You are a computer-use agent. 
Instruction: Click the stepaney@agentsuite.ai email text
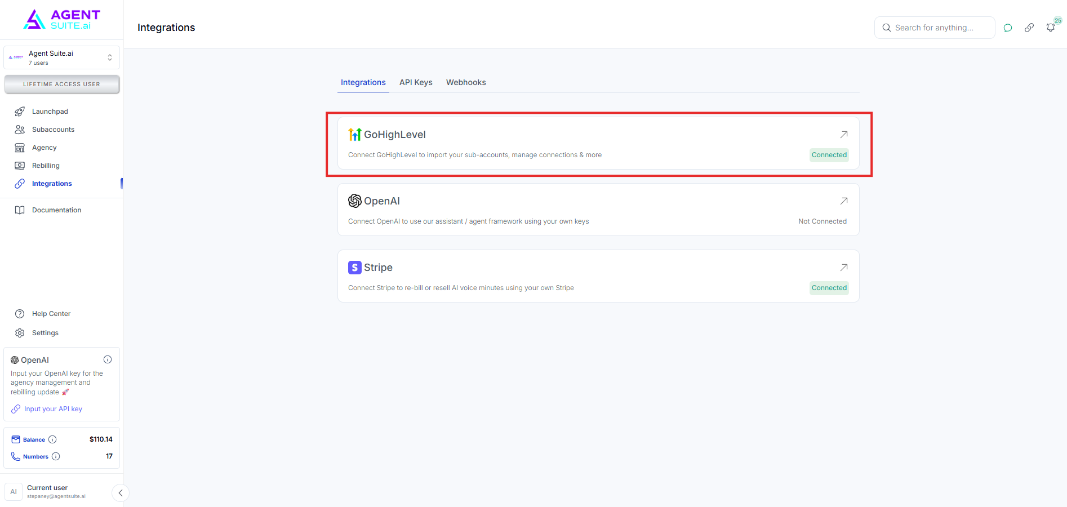tap(56, 496)
